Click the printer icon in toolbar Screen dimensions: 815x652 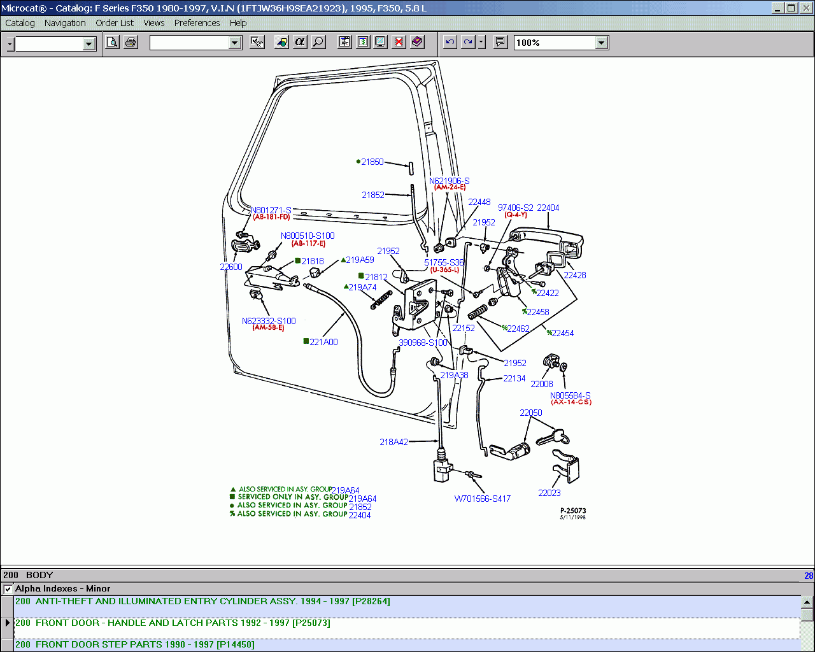pos(131,43)
